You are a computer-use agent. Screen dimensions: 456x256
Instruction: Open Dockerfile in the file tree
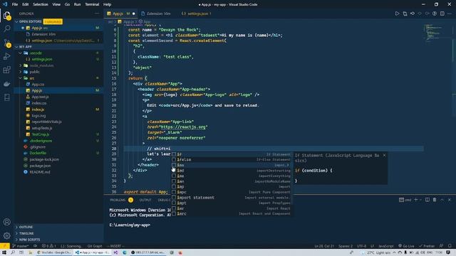38,153
